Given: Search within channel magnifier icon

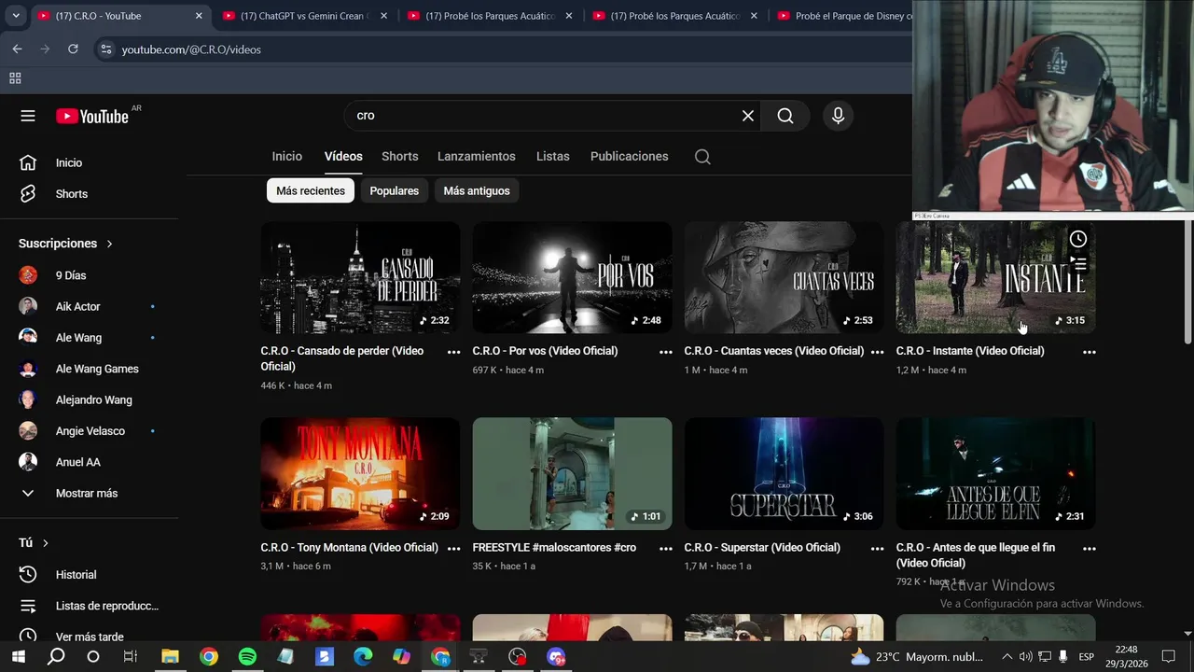Looking at the screenshot, I should click(702, 157).
